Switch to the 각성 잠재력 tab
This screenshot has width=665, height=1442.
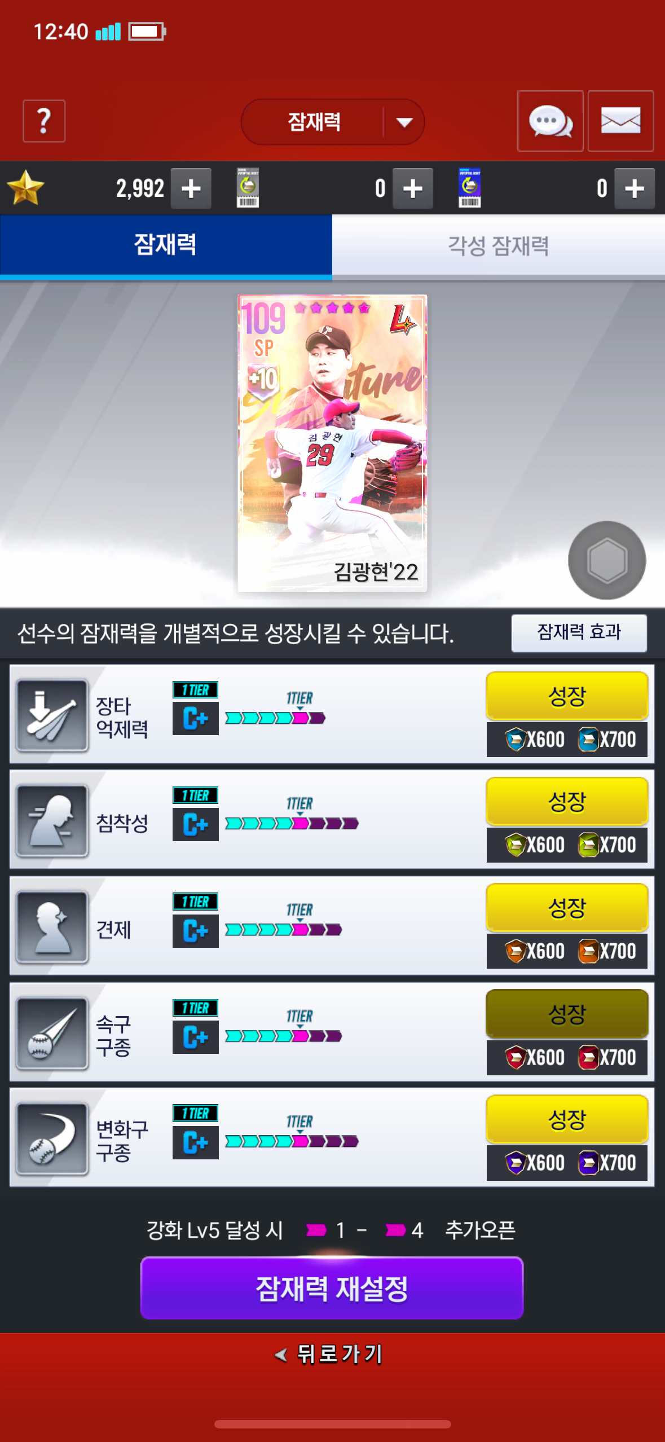pyautogui.click(x=499, y=245)
